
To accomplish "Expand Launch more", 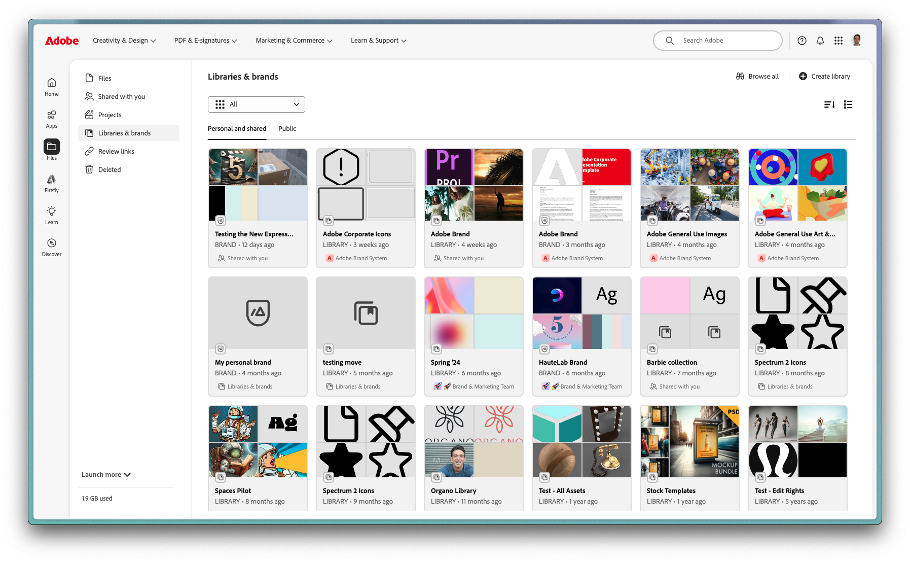I will [x=106, y=475].
